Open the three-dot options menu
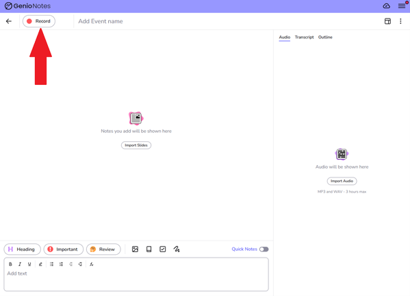 (x=400, y=21)
